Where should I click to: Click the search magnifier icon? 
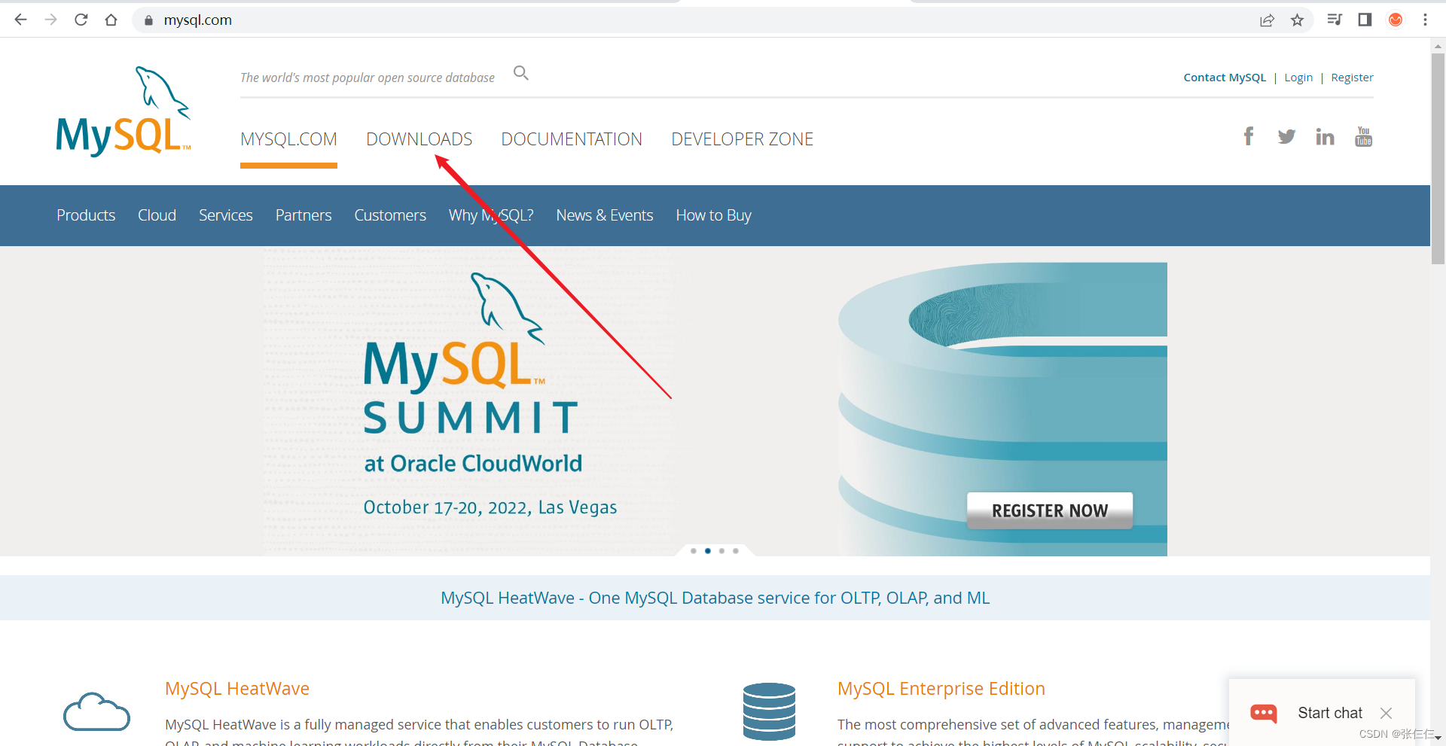[521, 73]
